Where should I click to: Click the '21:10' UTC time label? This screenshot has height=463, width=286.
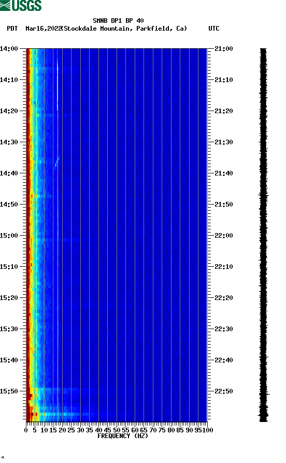coord(224,80)
